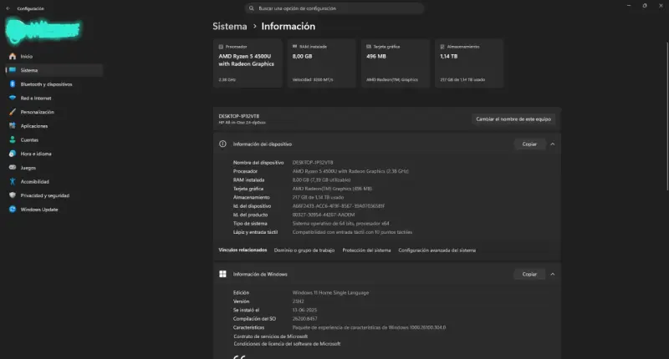The image size is (669, 359).
Task: Select the 1,14 TB storage card
Action: pyautogui.click(x=469, y=63)
